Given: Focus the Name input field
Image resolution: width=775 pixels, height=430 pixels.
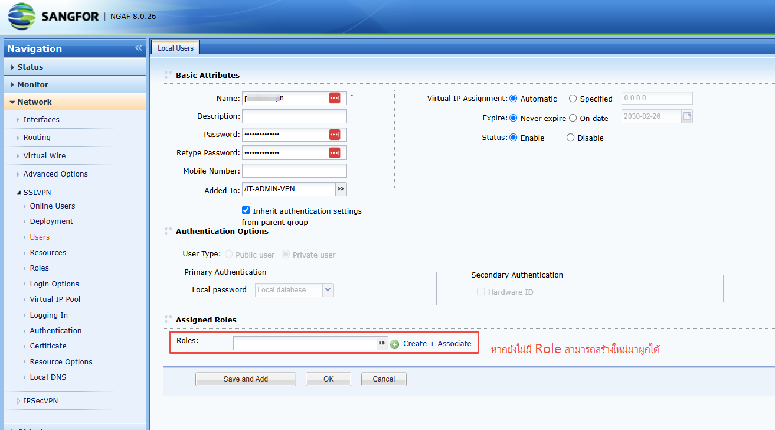Looking at the screenshot, I should (295, 98).
